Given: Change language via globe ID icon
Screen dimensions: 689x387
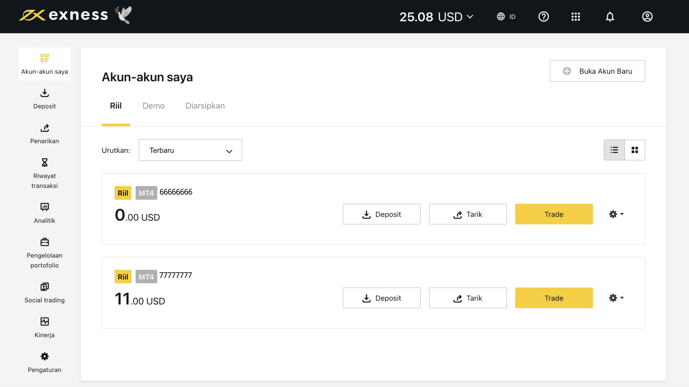Looking at the screenshot, I should coord(506,16).
